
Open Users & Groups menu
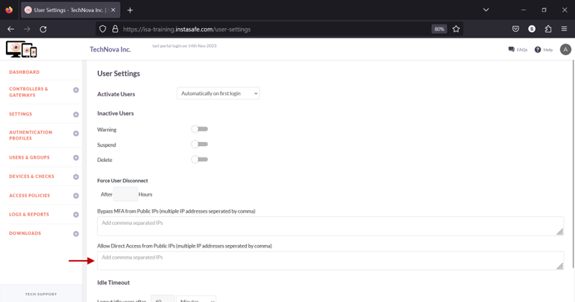click(29, 157)
